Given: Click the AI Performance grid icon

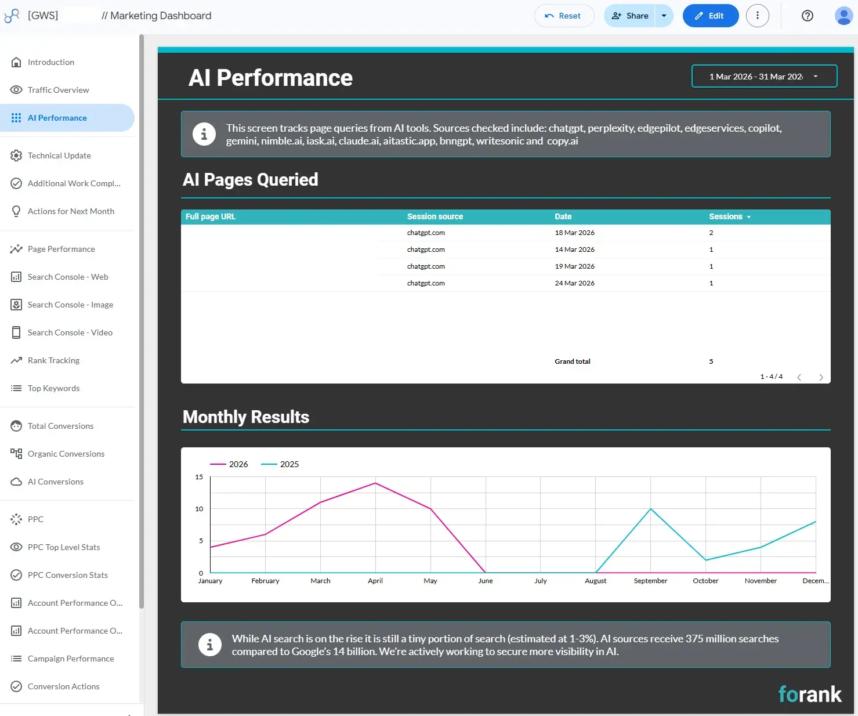Looking at the screenshot, I should pyautogui.click(x=16, y=118).
